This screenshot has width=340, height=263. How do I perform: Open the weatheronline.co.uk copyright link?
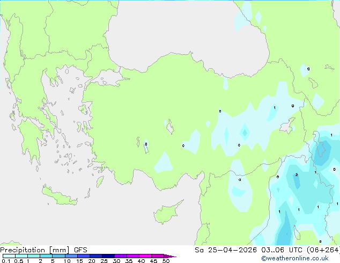(294, 258)
